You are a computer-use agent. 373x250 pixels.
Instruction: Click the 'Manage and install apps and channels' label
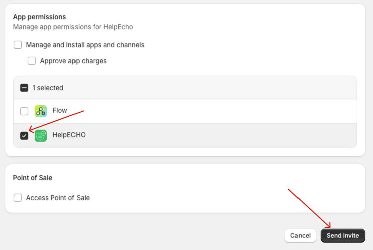click(x=85, y=45)
